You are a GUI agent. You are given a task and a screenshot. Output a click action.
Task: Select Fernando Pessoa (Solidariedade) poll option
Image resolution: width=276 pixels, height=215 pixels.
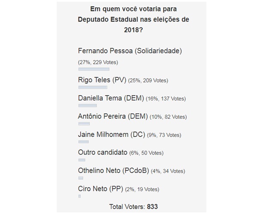130,51
